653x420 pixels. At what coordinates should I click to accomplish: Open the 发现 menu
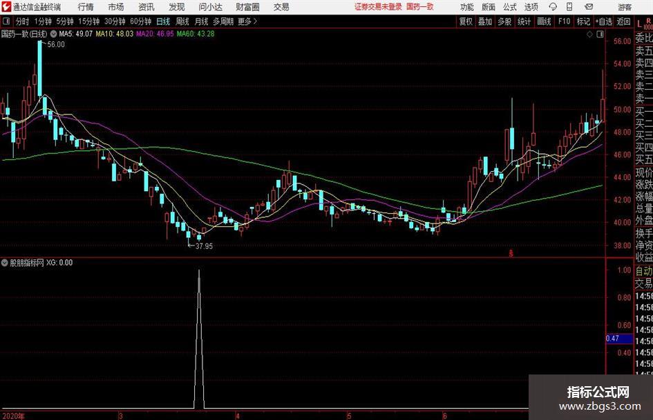pos(177,7)
